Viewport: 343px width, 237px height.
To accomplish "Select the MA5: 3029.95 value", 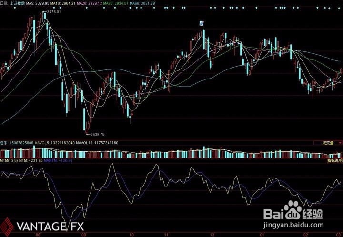I will click(x=38, y=3).
